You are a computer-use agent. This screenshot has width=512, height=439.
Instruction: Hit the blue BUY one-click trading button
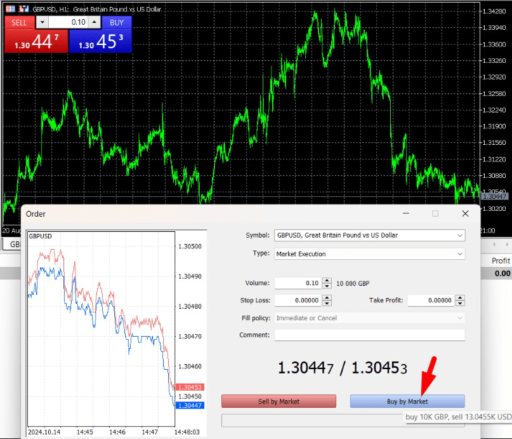click(x=117, y=22)
